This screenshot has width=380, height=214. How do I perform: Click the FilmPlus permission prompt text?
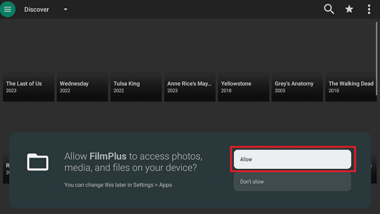click(133, 162)
